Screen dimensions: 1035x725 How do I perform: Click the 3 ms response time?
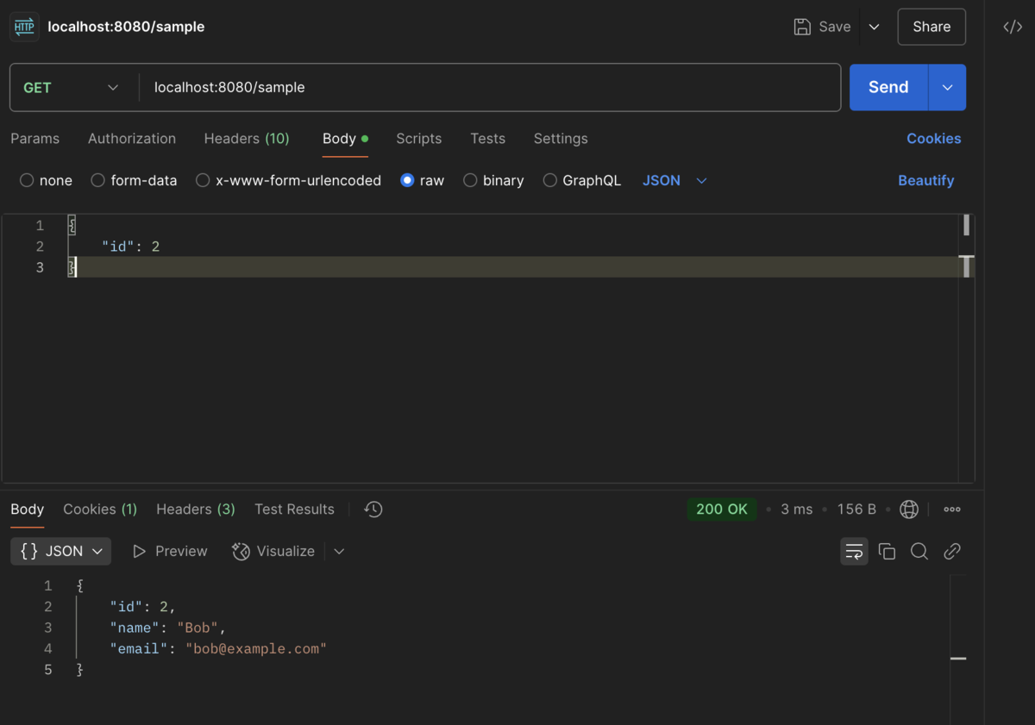797,509
